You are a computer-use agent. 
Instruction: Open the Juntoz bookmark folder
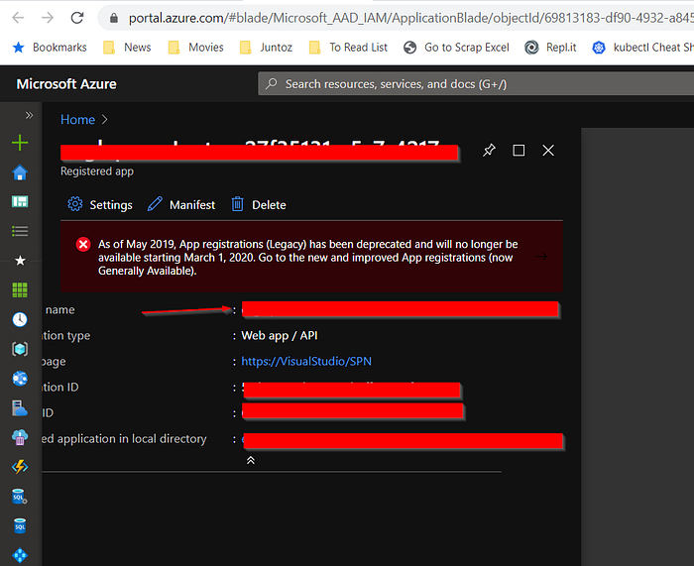(266, 48)
